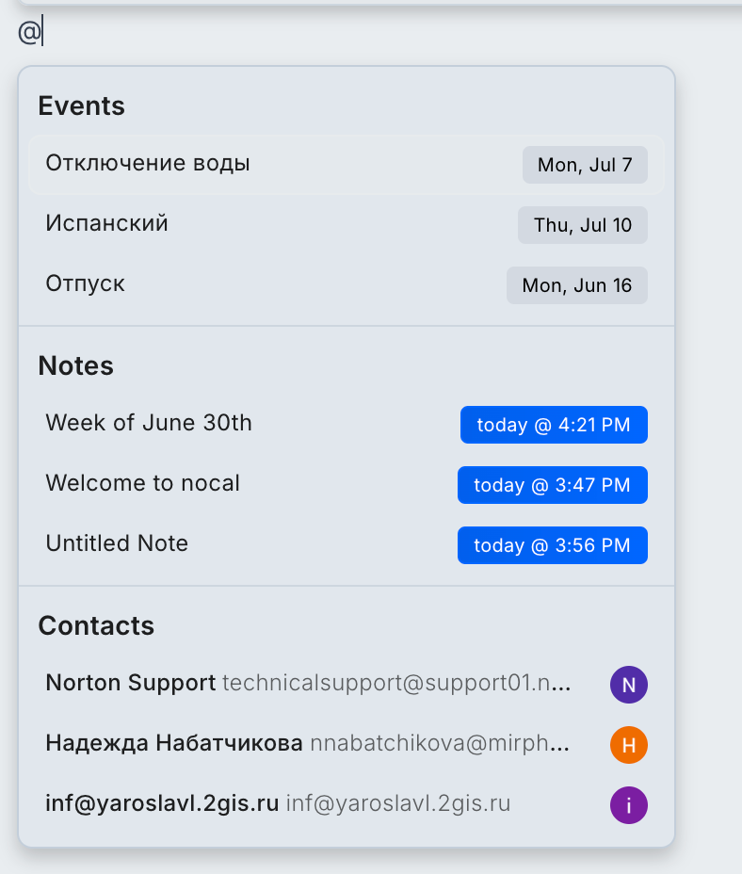Select the Отключение воды event
Screen dimensions: 742x874
(347, 165)
